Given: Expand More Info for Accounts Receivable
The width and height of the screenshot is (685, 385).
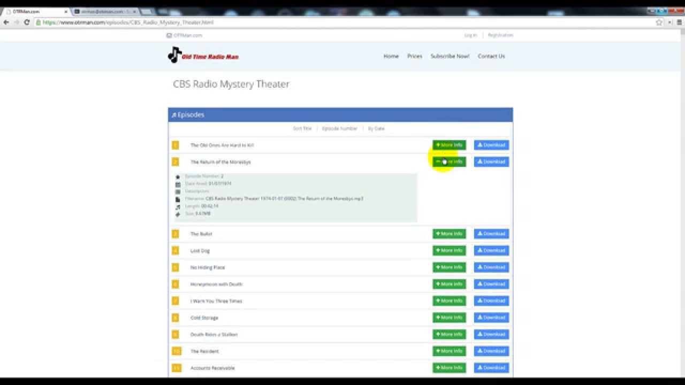Looking at the screenshot, I should (x=449, y=367).
